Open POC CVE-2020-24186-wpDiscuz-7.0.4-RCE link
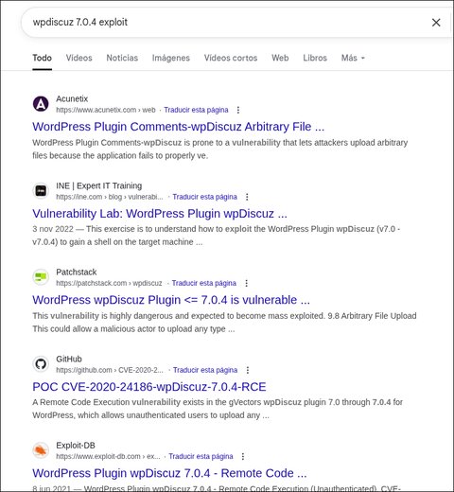This screenshot has width=454, height=492. click(x=149, y=387)
